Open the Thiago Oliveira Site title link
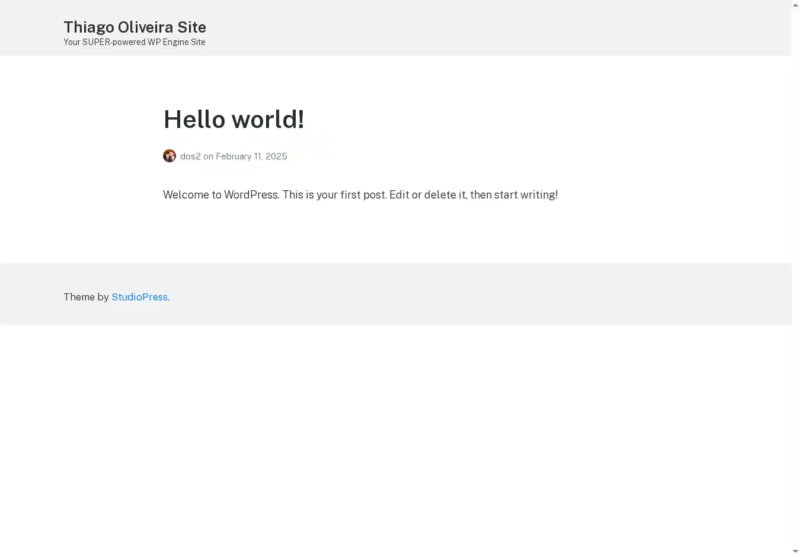Image resolution: width=800 pixels, height=557 pixels. 135,27
